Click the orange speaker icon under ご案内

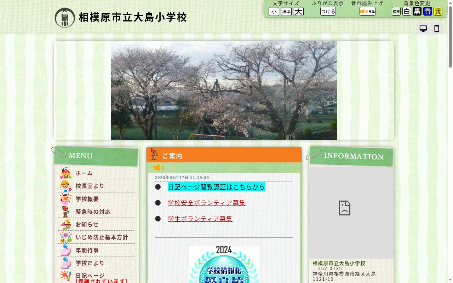[x=159, y=168]
